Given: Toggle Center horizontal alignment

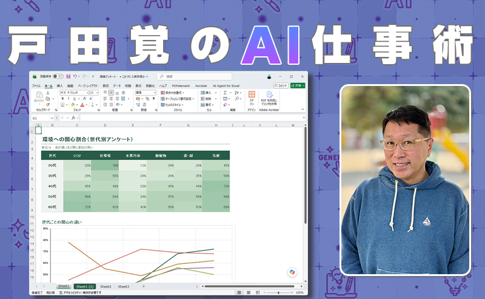Looking at the screenshot, I should pyautogui.click(x=111, y=99).
